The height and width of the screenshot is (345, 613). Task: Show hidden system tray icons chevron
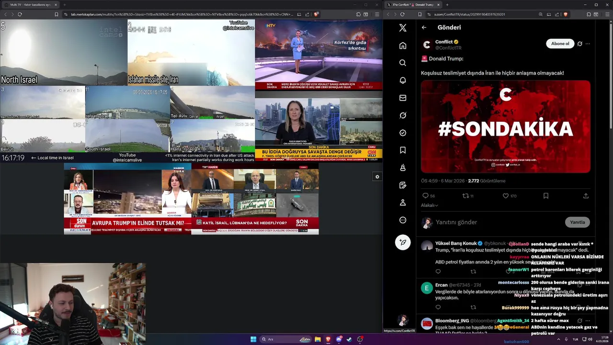(558, 339)
